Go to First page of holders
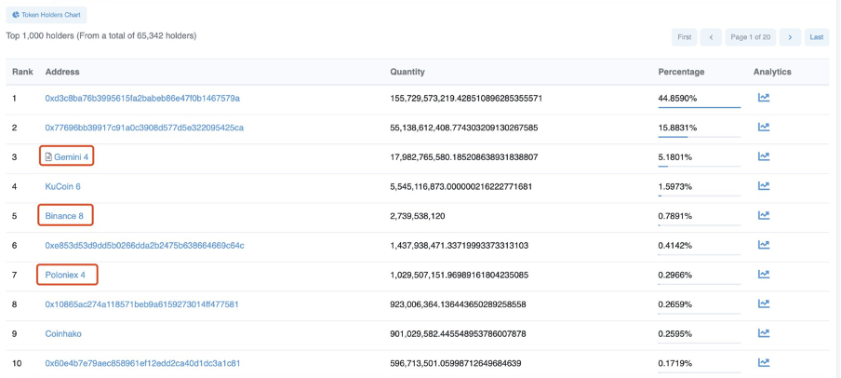 point(684,37)
